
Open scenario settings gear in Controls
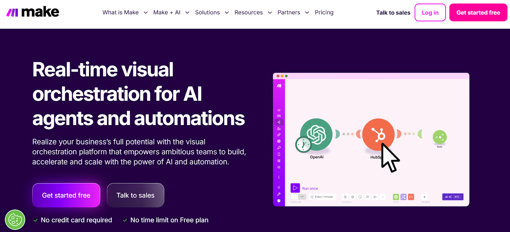coord(353,197)
